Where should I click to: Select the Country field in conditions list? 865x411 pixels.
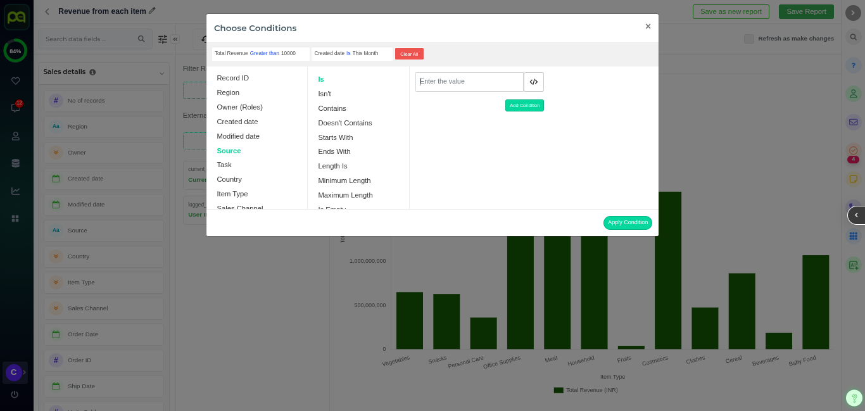[x=229, y=179]
